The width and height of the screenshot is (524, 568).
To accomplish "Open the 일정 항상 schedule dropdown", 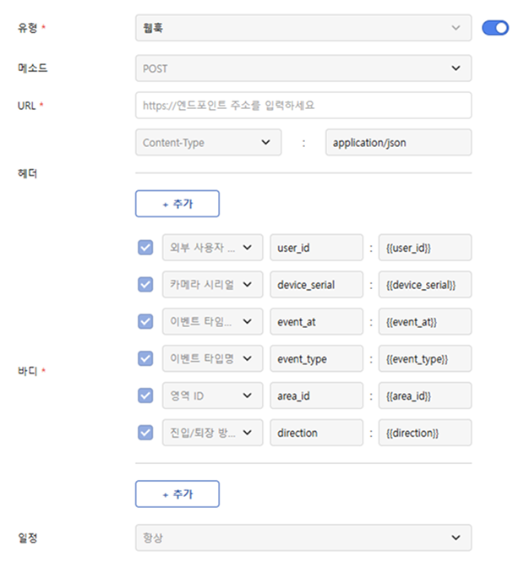I will click(303, 538).
